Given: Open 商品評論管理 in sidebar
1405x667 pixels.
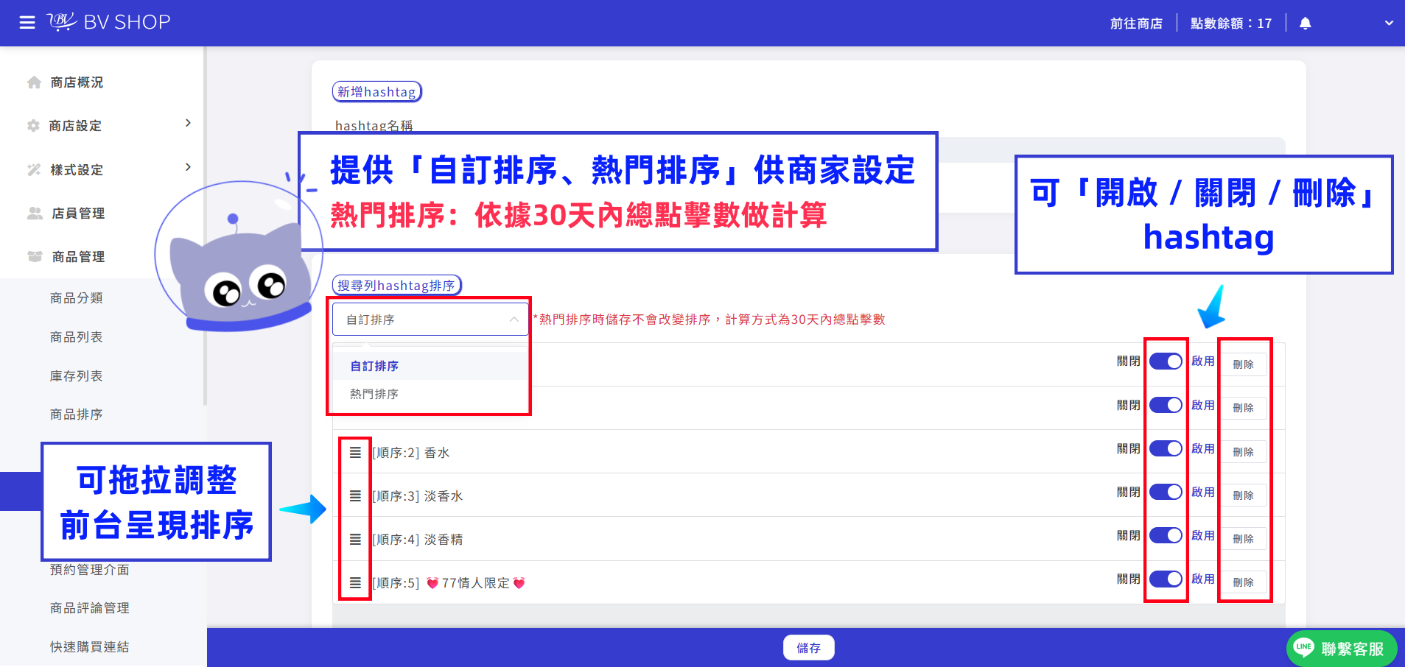Looking at the screenshot, I should coord(90,608).
